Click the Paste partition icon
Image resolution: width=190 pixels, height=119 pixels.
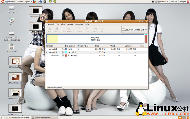coord(87,29)
